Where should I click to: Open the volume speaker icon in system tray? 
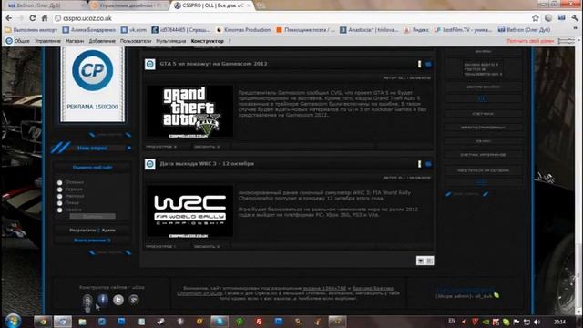click(537, 322)
